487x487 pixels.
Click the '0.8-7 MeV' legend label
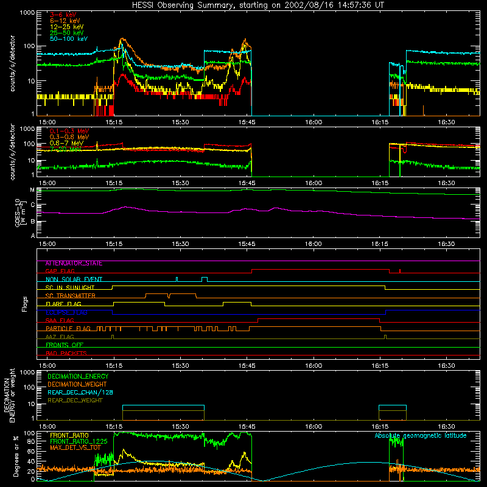tap(66, 143)
